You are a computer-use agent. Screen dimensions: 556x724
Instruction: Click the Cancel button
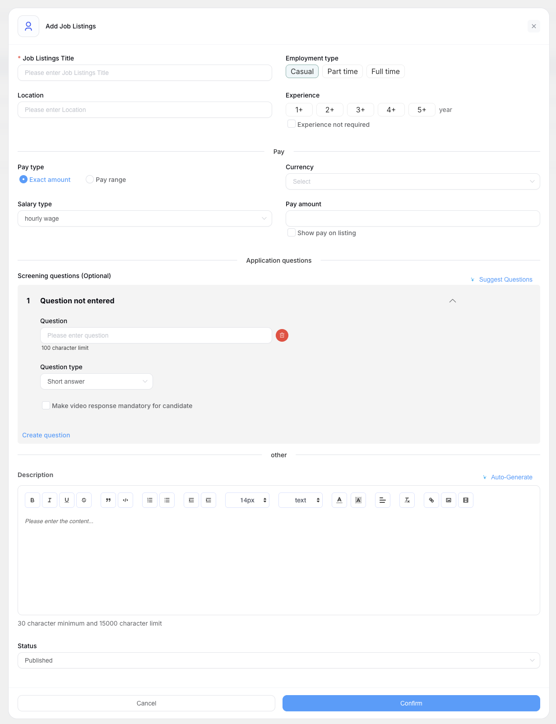click(x=146, y=703)
